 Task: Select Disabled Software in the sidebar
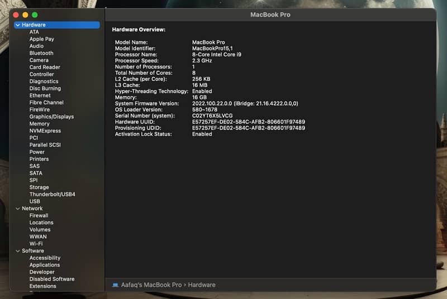[x=51, y=279]
